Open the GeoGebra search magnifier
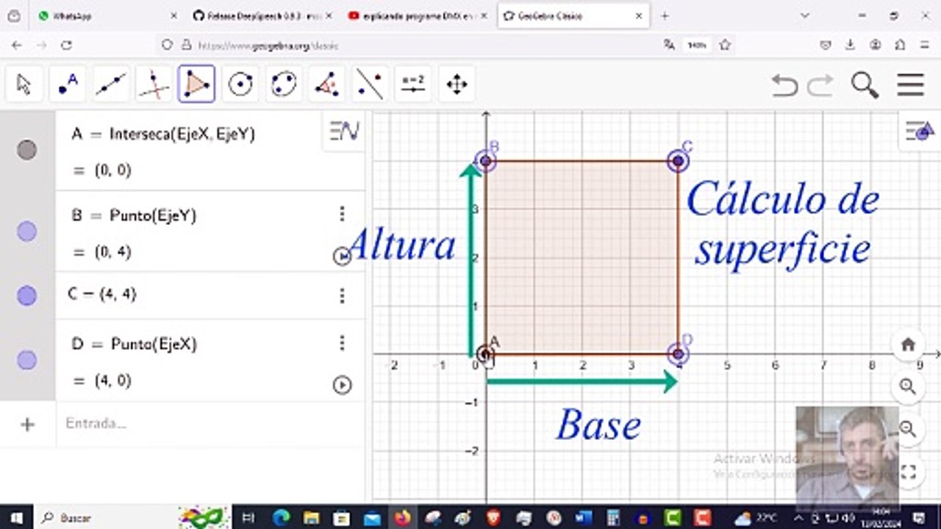The image size is (941, 529). (865, 85)
